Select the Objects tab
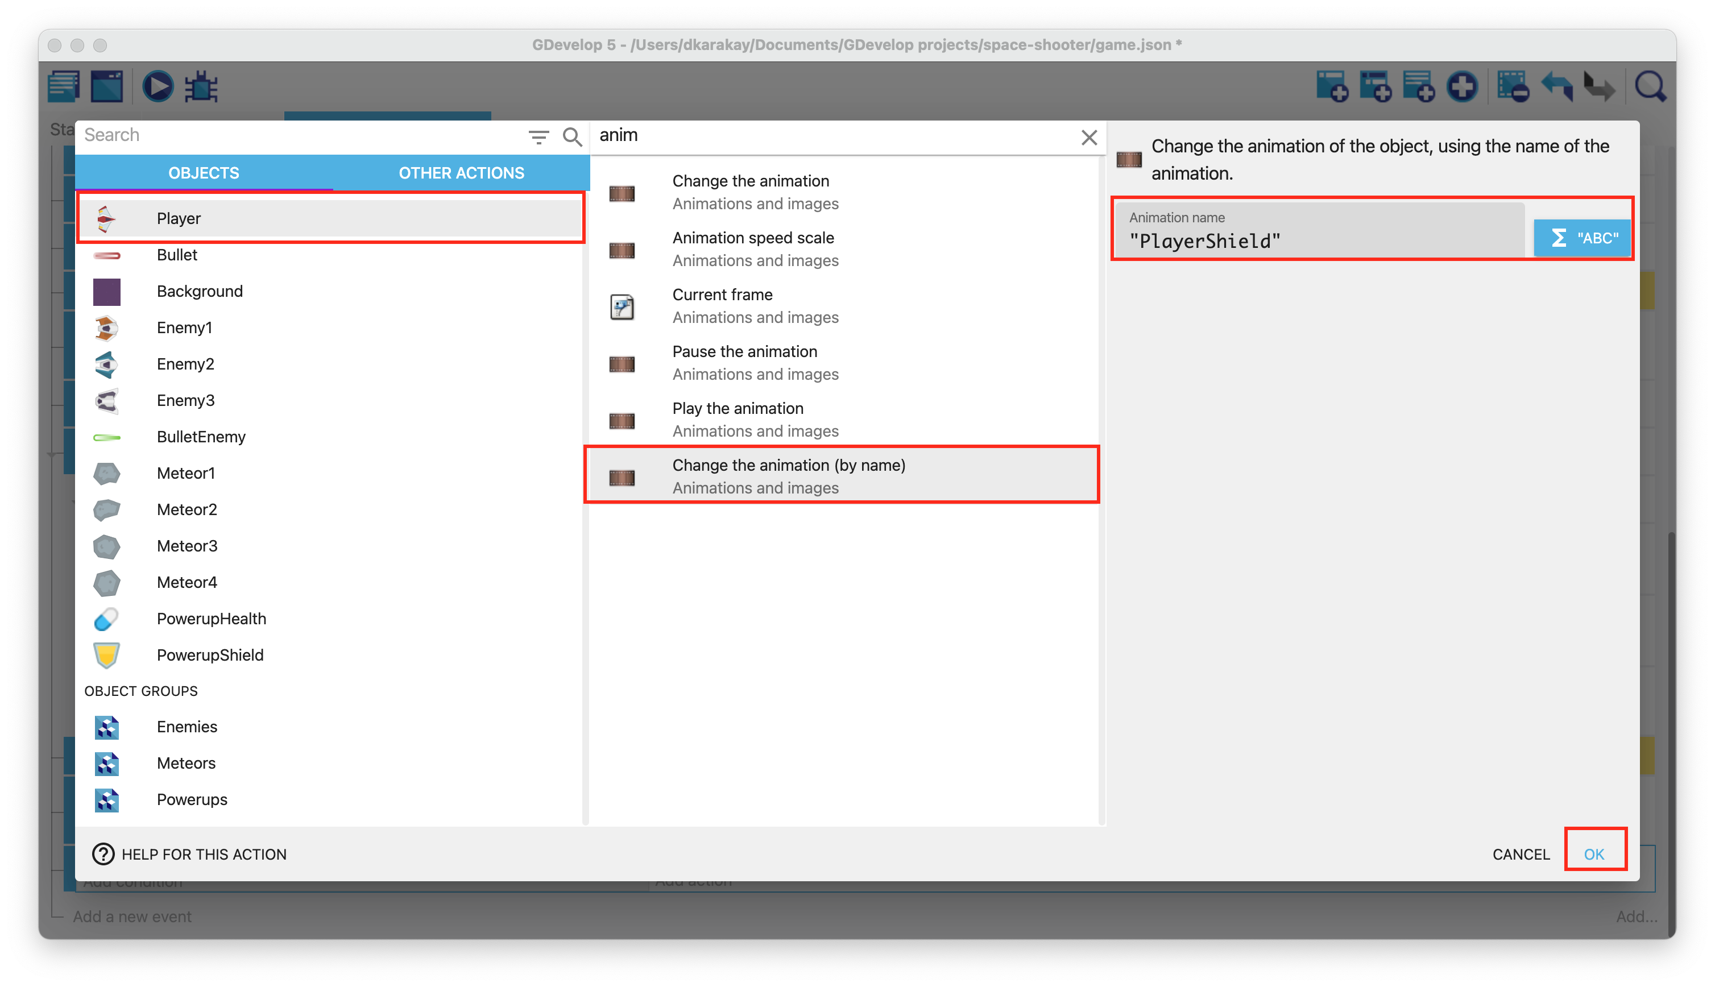This screenshot has width=1715, height=987. [x=204, y=173]
